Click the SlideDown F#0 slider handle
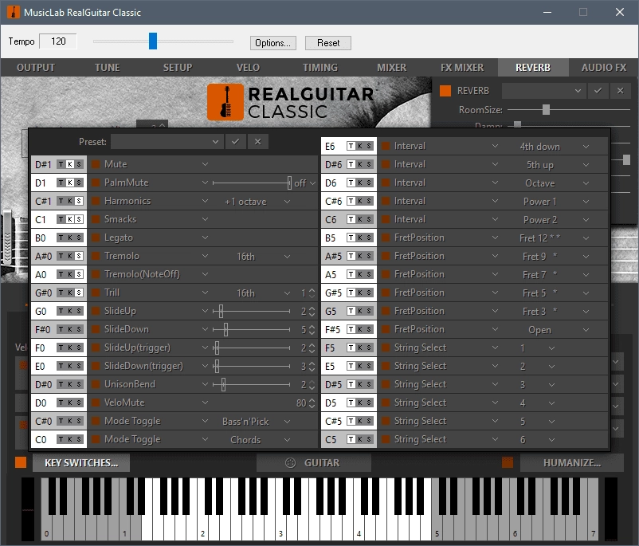 click(225, 329)
